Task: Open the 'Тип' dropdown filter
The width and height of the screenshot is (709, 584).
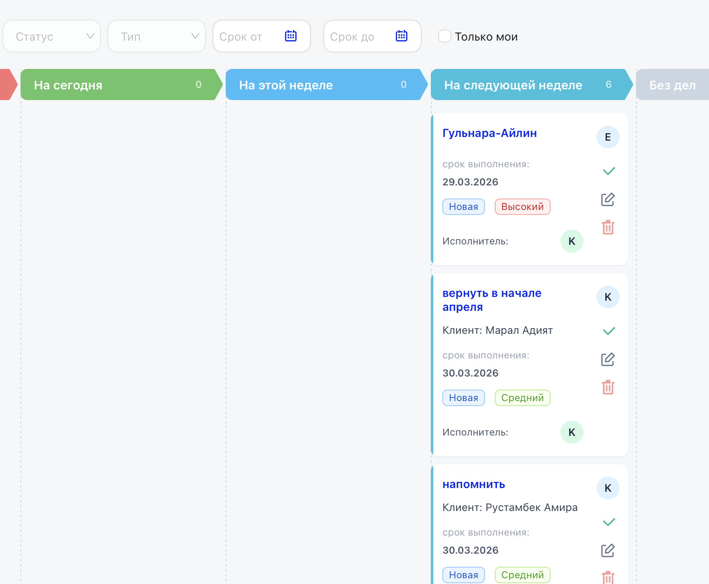Action: click(x=157, y=36)
